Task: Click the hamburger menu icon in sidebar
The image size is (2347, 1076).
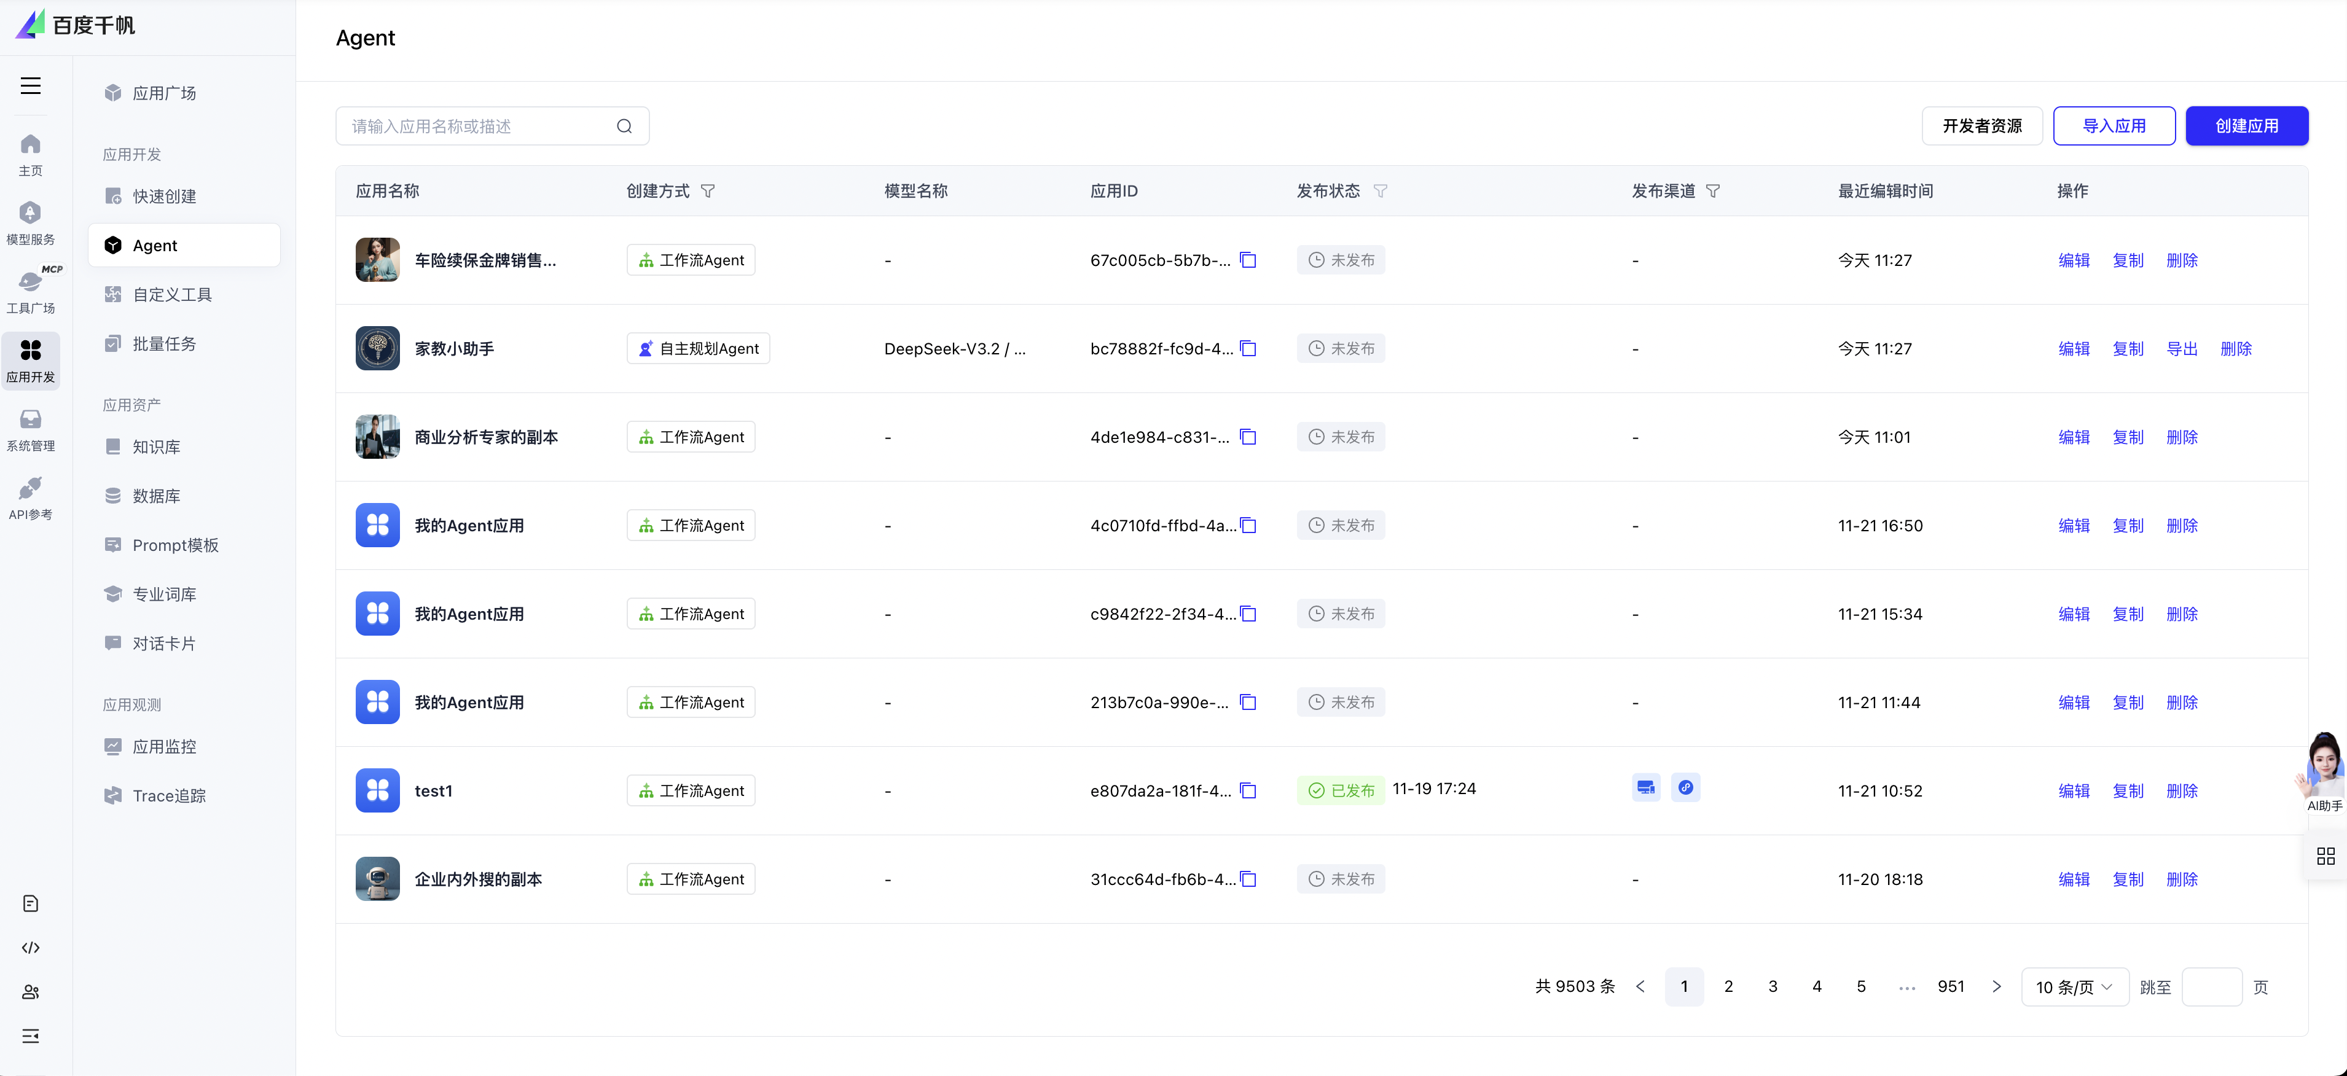Action: point(30,85)
